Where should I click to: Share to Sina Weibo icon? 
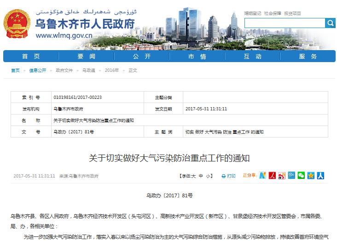(281, 176)
